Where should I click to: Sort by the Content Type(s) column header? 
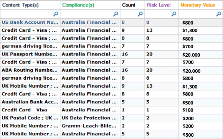click(x=30, y=5)
